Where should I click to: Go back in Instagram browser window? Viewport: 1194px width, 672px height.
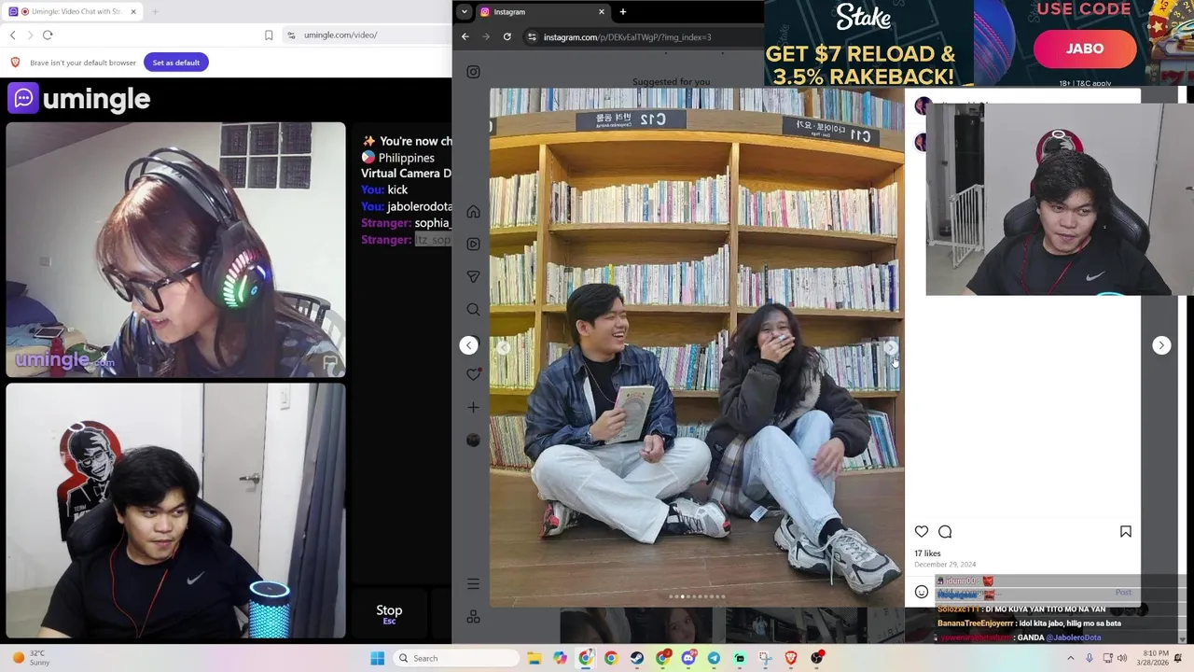(x=465, y=36)
